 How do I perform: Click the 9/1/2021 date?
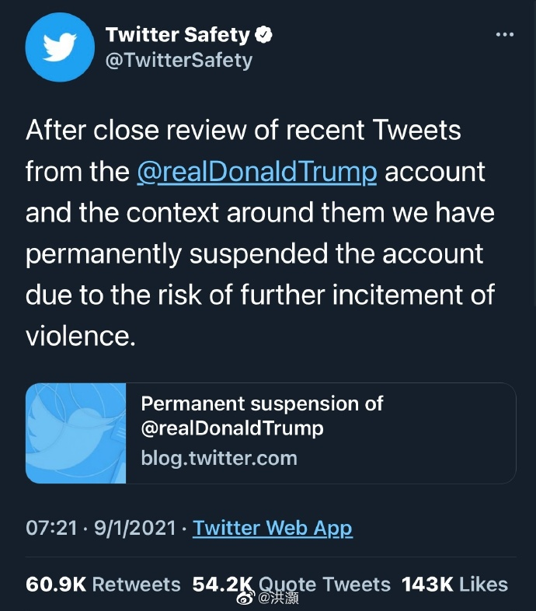134,528
